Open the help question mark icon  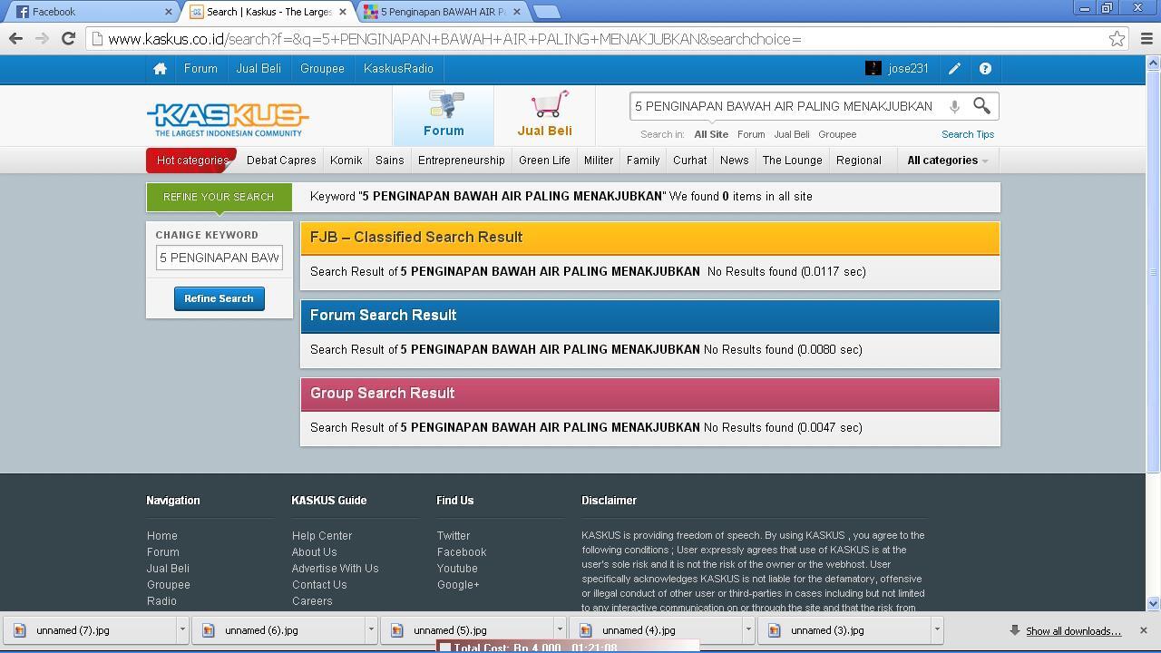pyautogui.click(x=985, y=69)
